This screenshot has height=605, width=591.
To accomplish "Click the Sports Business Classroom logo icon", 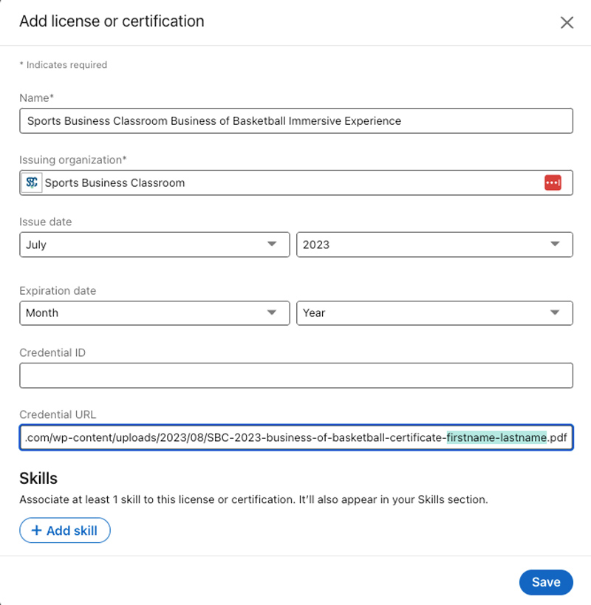I will pos(32,182).
